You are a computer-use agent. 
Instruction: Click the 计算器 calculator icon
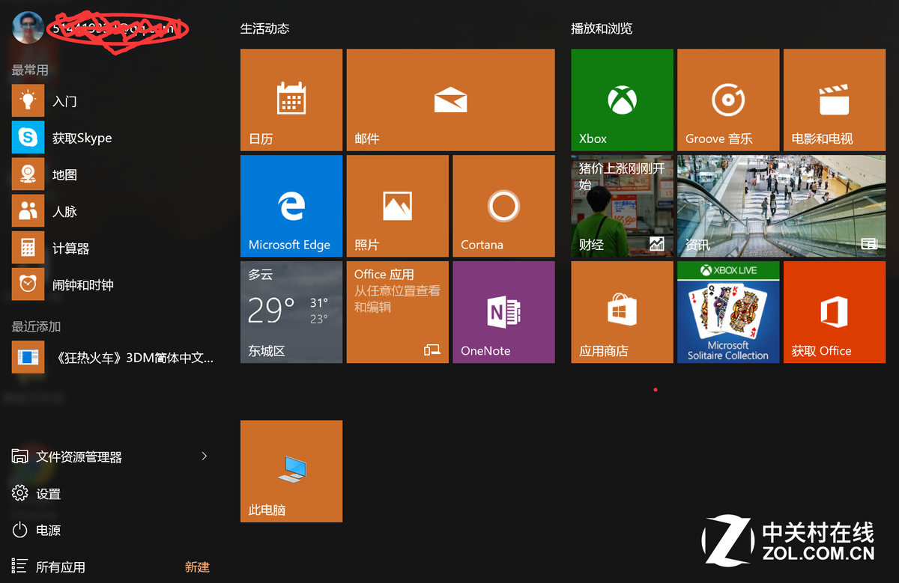[28, 248]
